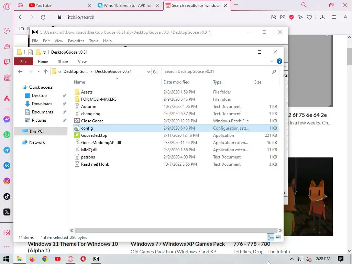
Task: Click the Opera GX logo menu icon
Action: coord(7,7)
